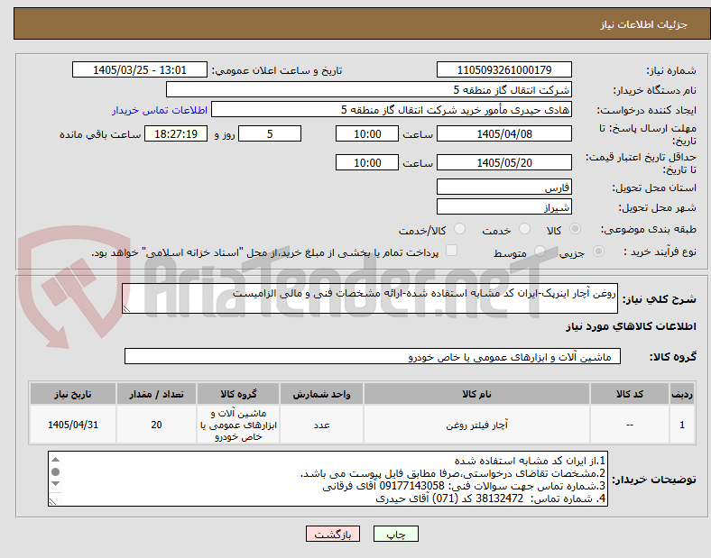Click the تاریخ نیاز column header
Screen dimensions: 711x558
coord(73,394)
